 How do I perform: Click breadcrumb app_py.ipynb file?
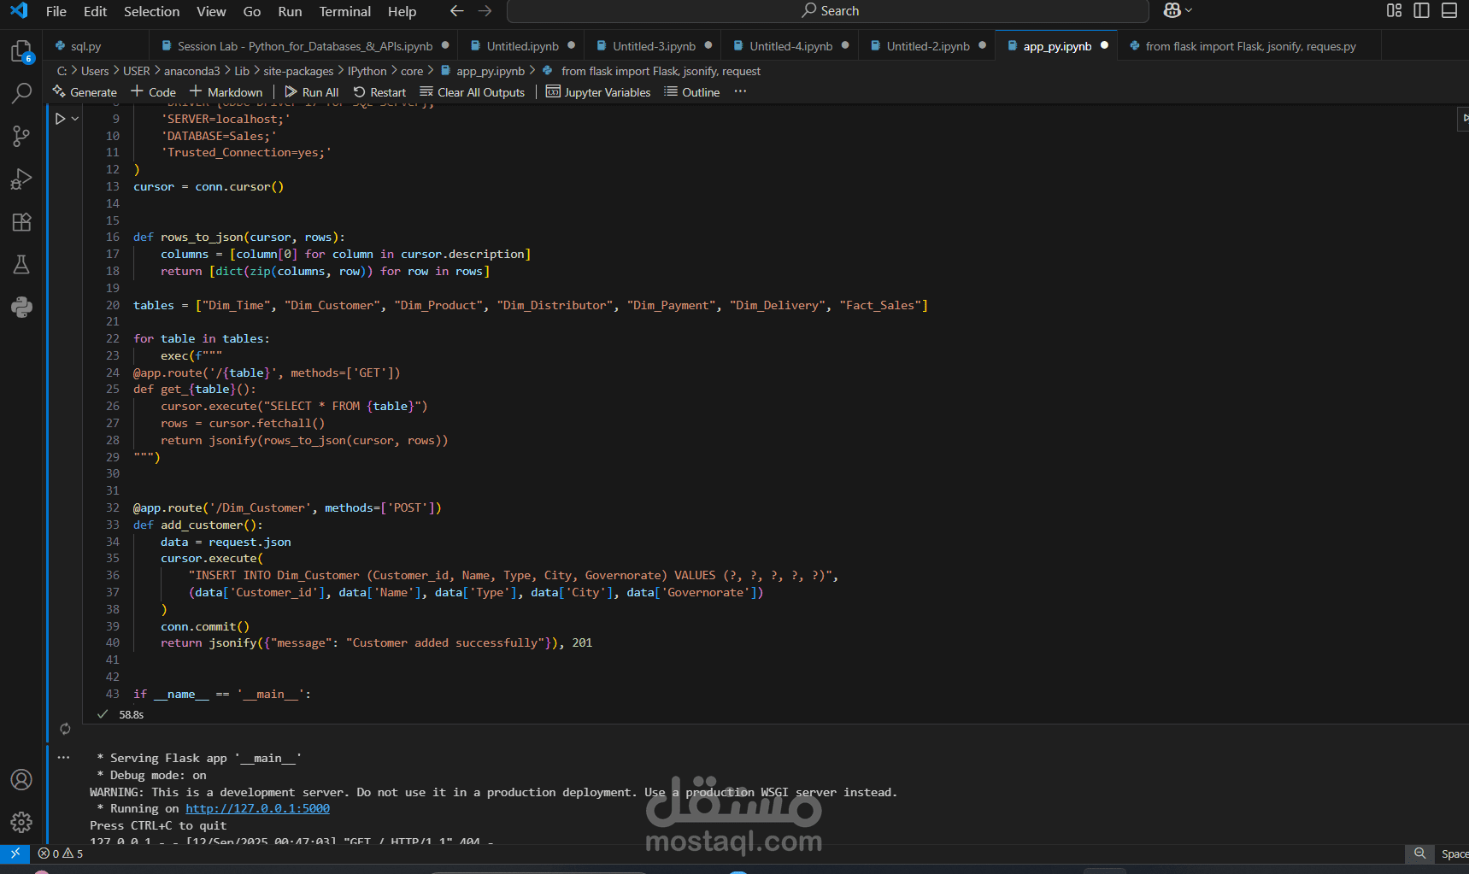[x=483, y=71]
